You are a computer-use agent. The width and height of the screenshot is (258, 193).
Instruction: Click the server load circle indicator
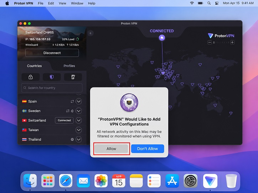click(77, 39)
